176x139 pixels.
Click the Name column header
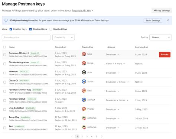[x=12, y=47]
